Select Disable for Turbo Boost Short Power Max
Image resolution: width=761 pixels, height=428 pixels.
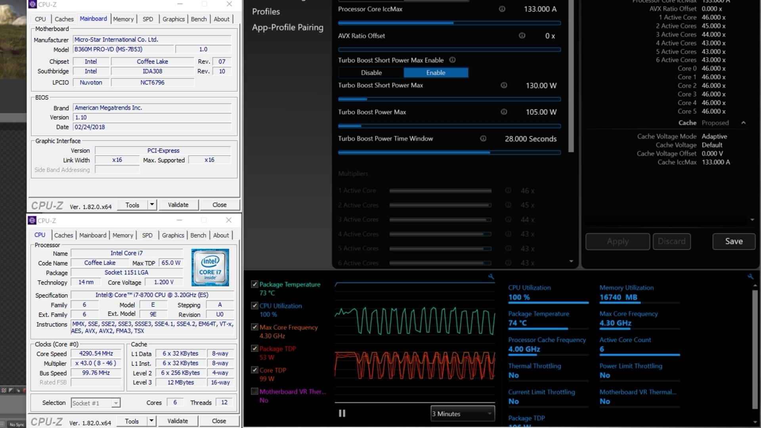(371, 73)
